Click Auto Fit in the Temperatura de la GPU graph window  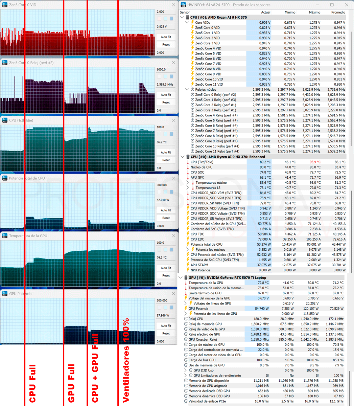pyautogui.click(x=166, y=268)
